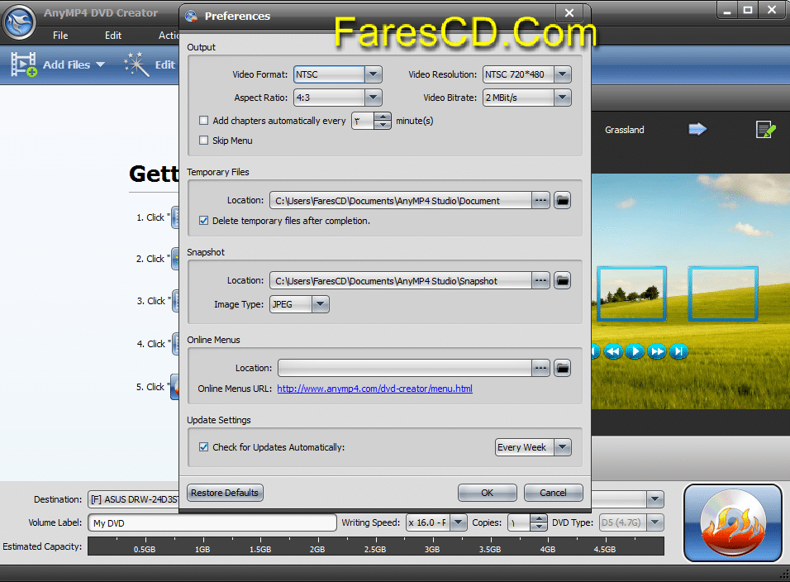The image size is (790, 582).
Task: Open the edit menu notepad icon
Action: click(x=765, y=130)
